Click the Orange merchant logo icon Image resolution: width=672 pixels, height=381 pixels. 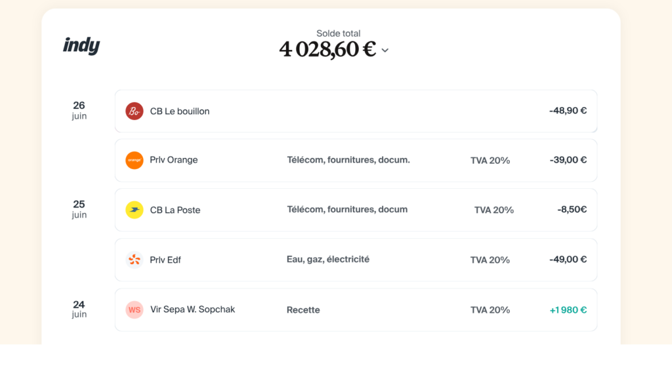(135, 160)
